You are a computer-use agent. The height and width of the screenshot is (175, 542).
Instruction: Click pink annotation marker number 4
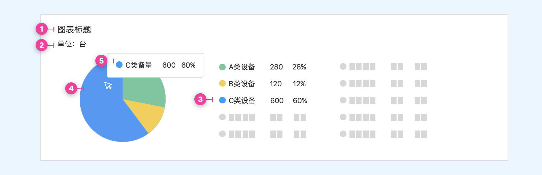click(71, 89)
